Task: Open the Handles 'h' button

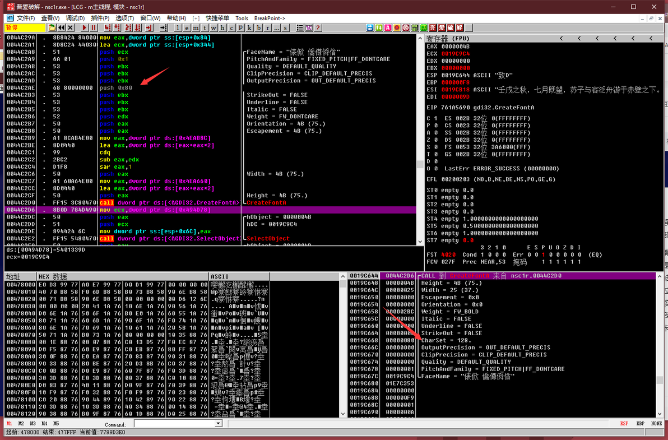Action: click(x=222, y=27)
